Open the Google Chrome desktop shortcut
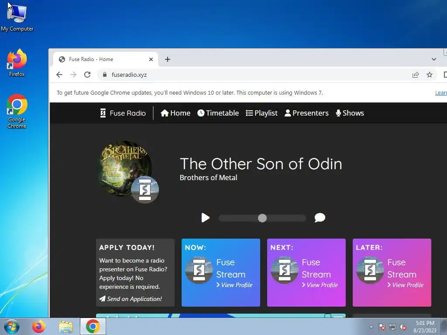The height and width of the screenshot is (335, 447). tap(17, 111)
